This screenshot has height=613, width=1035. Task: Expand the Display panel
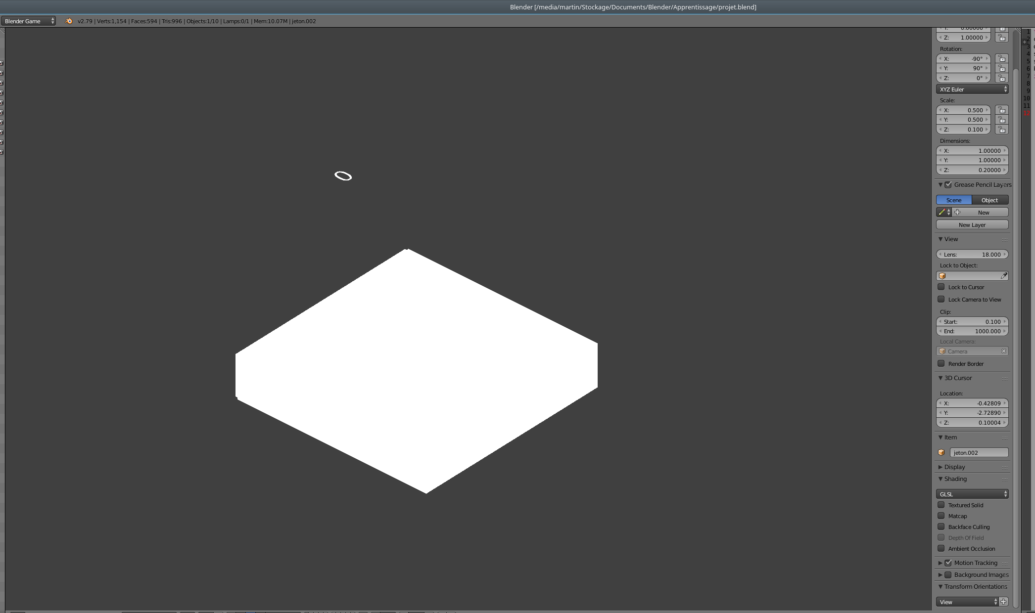pyautogui.click(x=955, y=467)
